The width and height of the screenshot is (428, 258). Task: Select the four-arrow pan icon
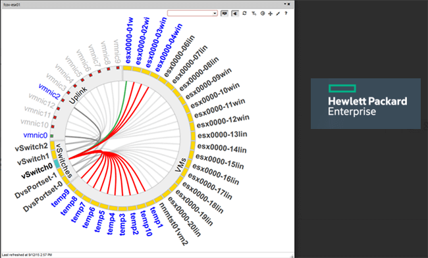point(270,13)
